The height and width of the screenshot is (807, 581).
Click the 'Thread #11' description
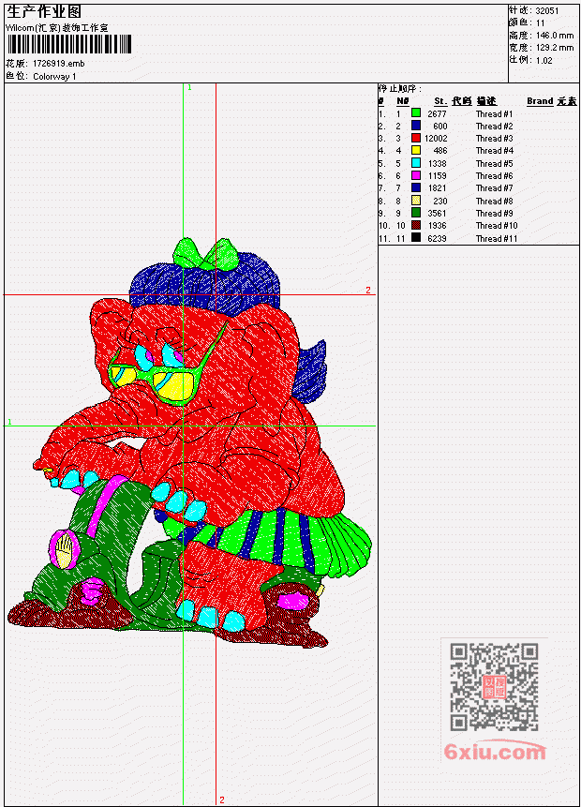coord(497,239)
